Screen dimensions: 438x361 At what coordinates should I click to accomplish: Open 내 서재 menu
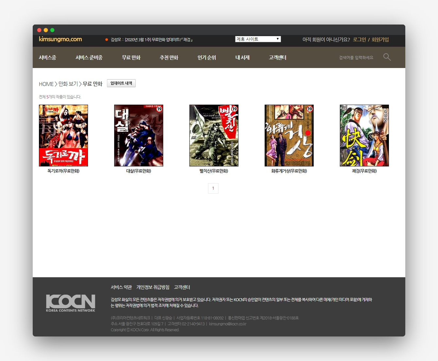[x=242, y=58]
